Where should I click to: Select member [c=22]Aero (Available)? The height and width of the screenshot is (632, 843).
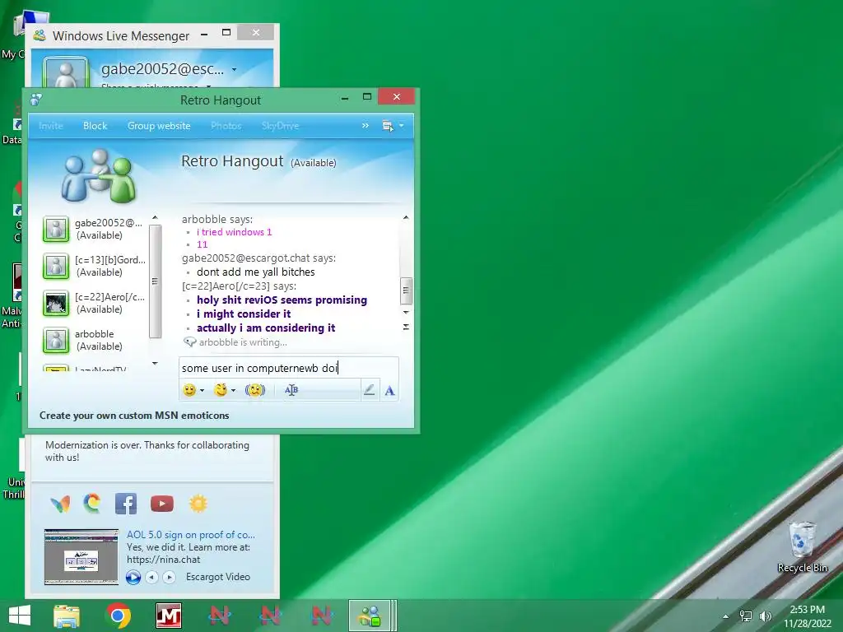(94, 303)
